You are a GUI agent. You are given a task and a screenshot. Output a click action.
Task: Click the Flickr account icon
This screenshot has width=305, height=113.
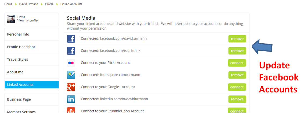tap(71, 63)
